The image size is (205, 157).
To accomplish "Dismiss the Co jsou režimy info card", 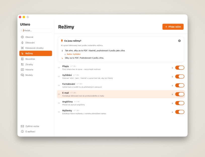I will point(179,41).
